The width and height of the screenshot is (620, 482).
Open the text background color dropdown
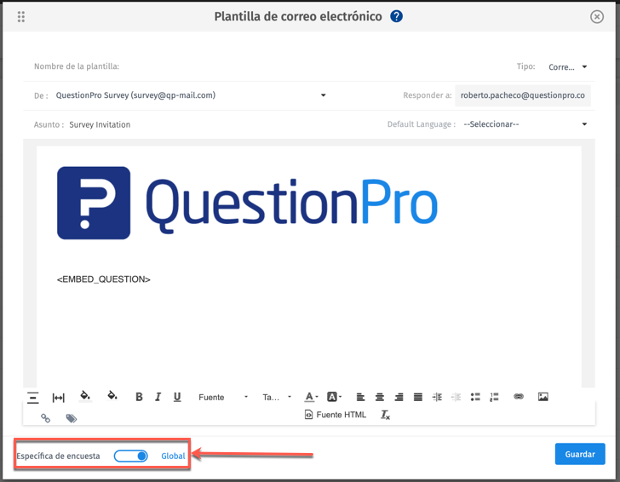pyautogui.click(x=334, y=397)
